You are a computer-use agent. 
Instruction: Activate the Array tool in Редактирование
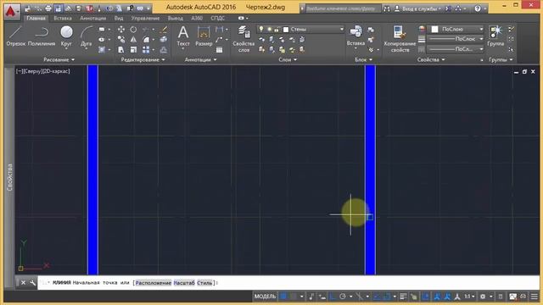pyautogui.click(x=146, y=50)
